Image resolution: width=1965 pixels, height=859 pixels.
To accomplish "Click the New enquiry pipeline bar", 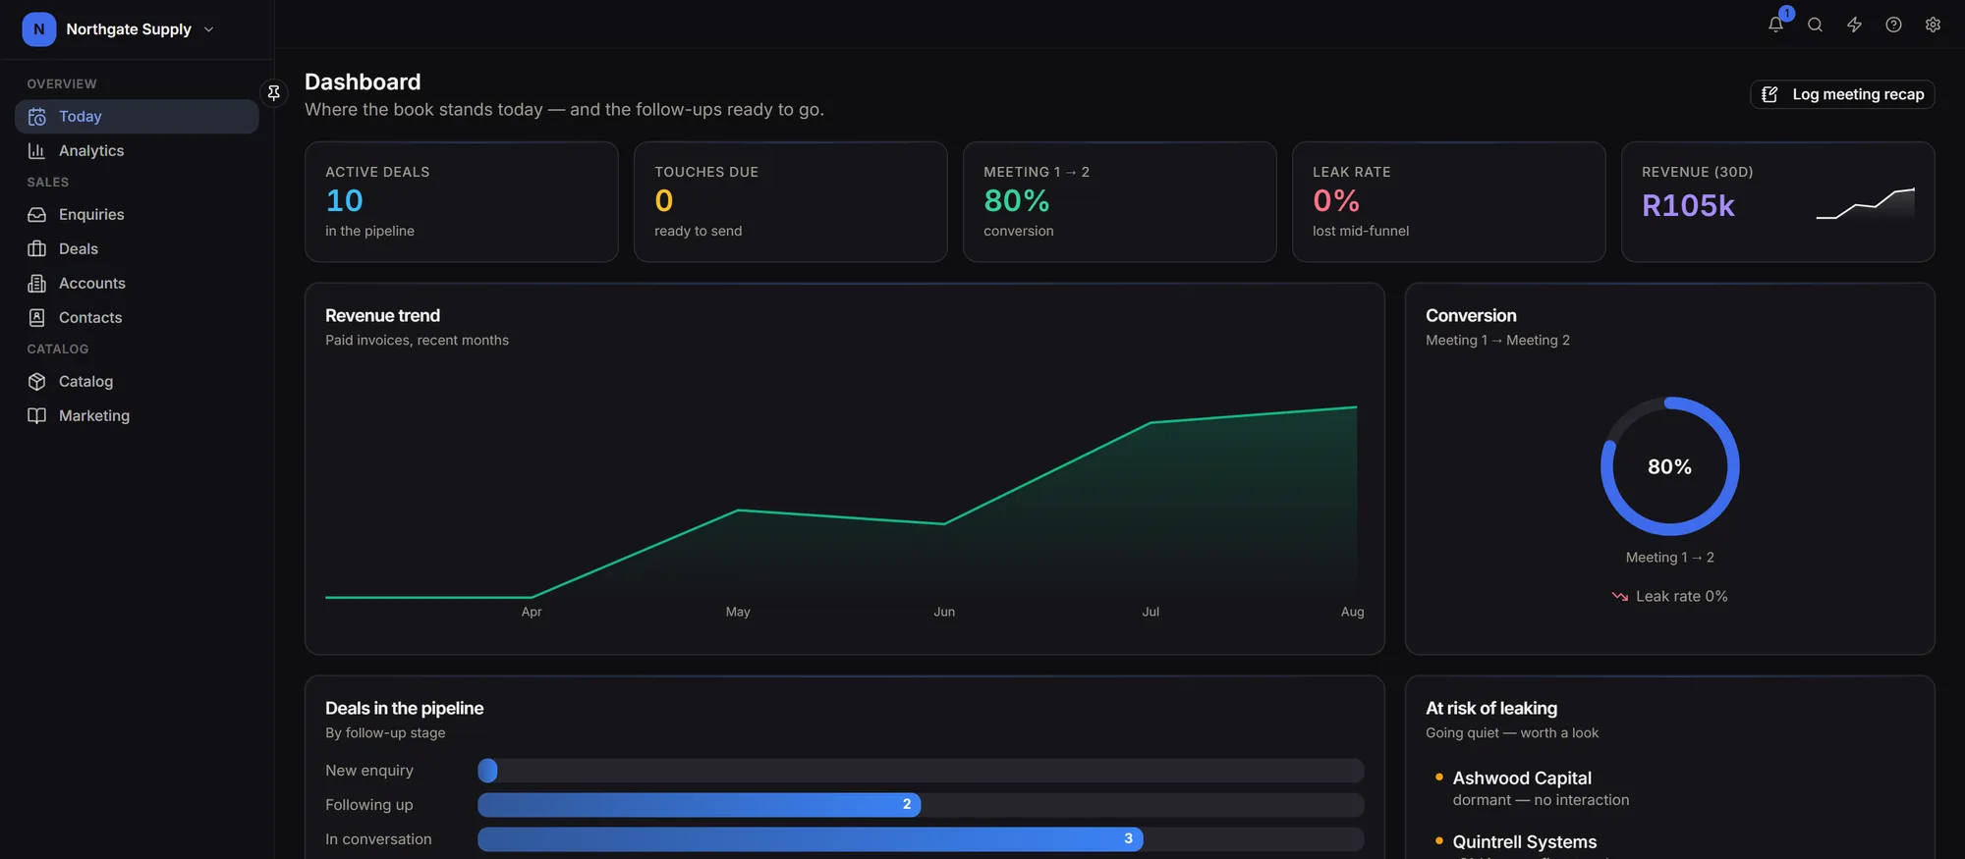I will point(921,771).
